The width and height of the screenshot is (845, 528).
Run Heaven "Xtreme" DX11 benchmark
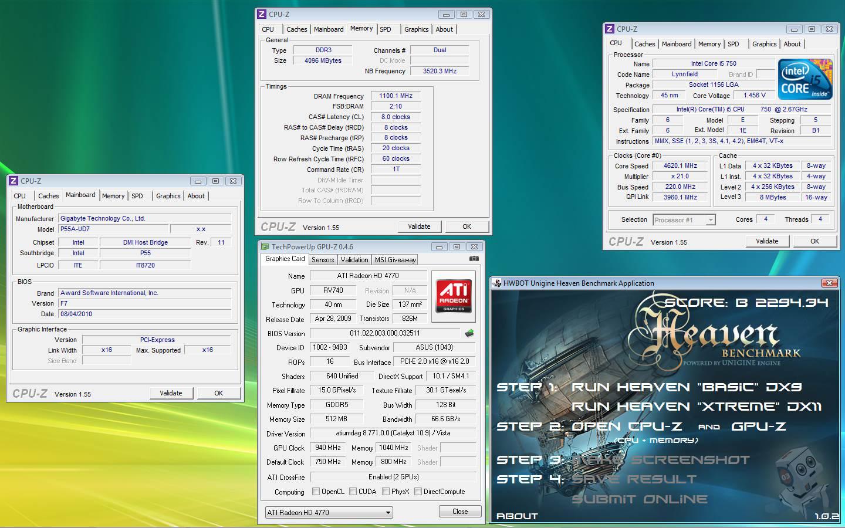click(697, 407)
